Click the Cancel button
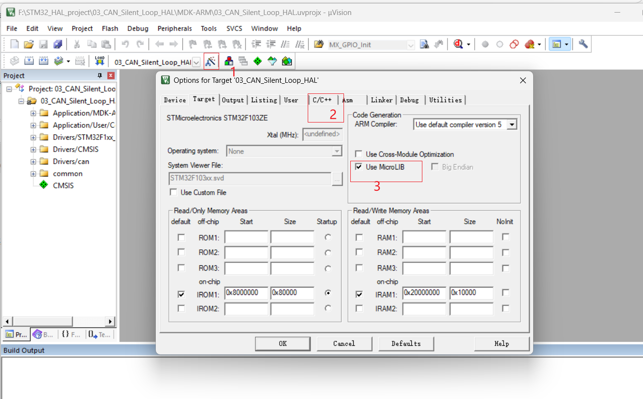Image resolution: width=643 pixels, height=399 pixels. [344, 343]
